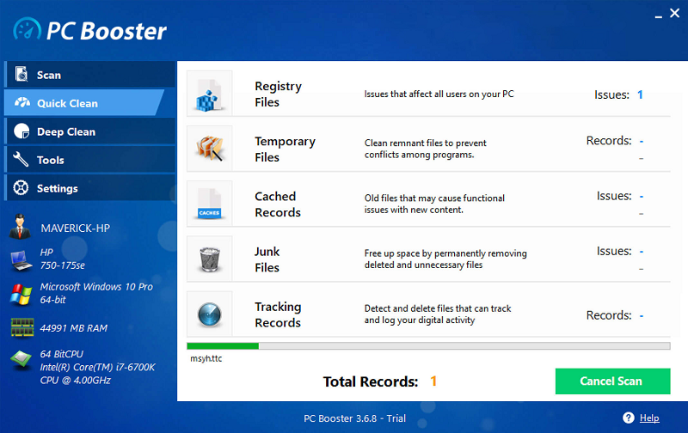
Task: Click the RAM memory module icon
Action: click(22, 327)
